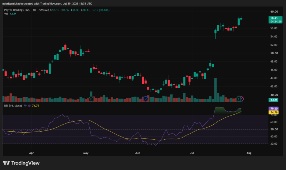This screenshot has height=170, width=286.
Task: Click the Jul label on time axis
Action: (192, 153)
